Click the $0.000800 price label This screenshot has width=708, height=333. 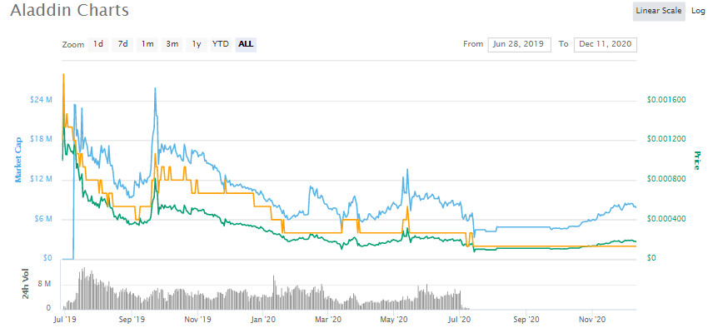tap(666, 179)
